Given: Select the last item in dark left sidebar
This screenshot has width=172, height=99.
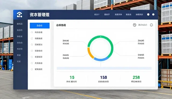Looking at the screenshot, I should (x=19, y=61).
